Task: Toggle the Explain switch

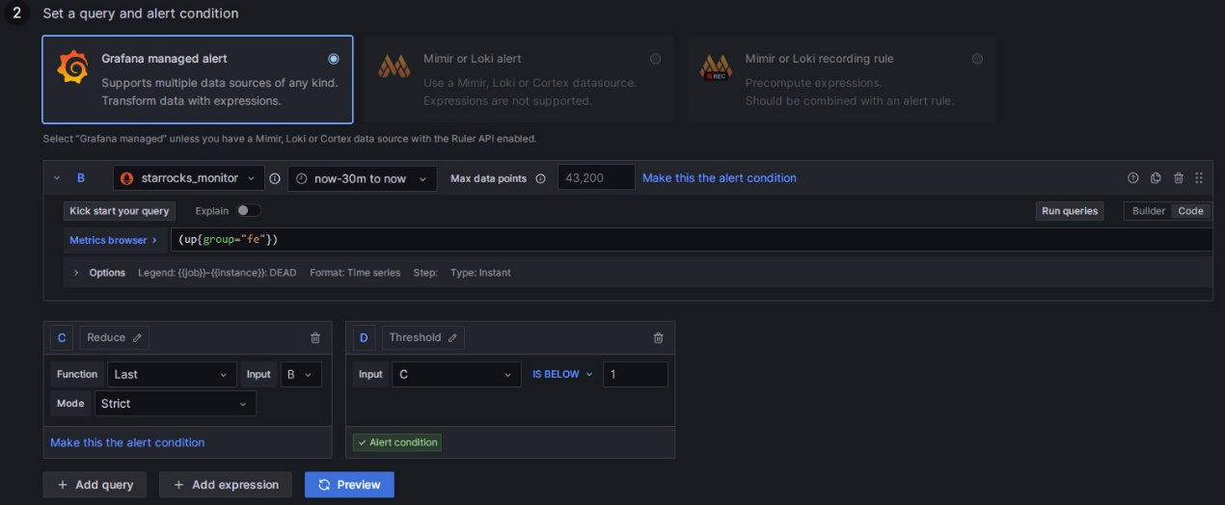Action: click(249, 211)
